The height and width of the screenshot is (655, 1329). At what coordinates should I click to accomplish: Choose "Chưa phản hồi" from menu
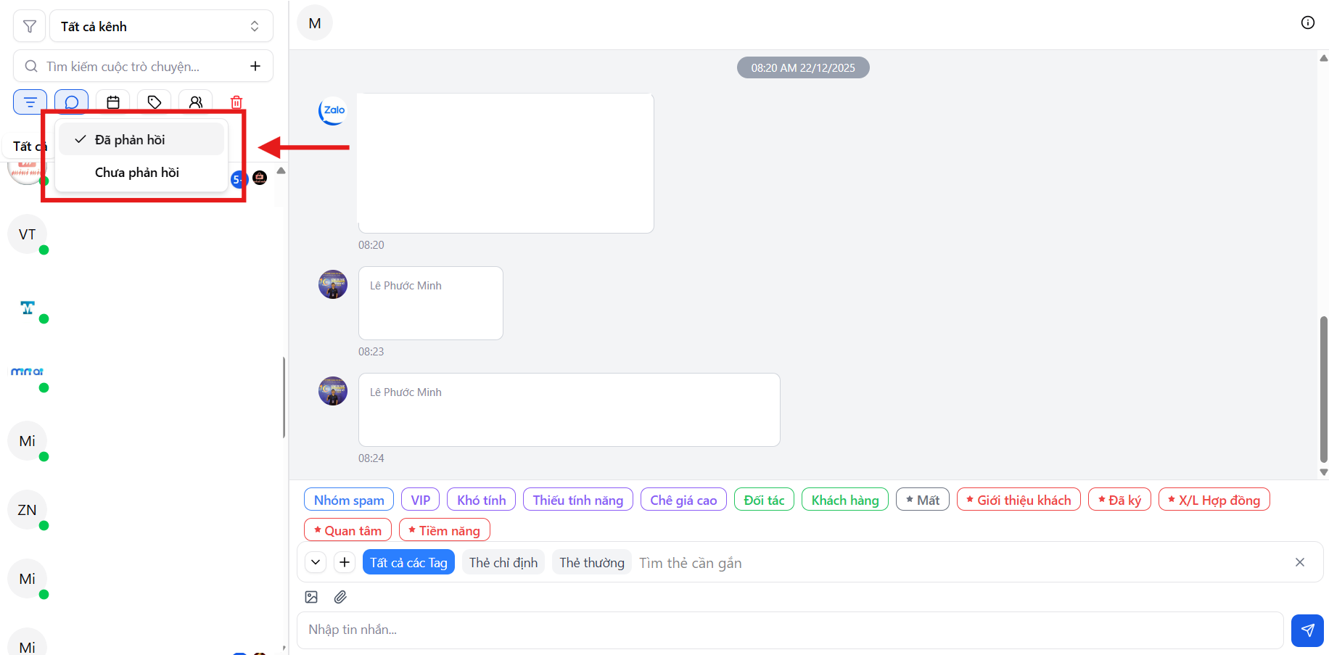coord(137,173)
